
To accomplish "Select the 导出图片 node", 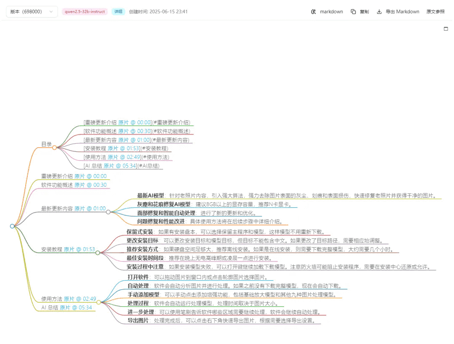I will click(x=138, y=320).
